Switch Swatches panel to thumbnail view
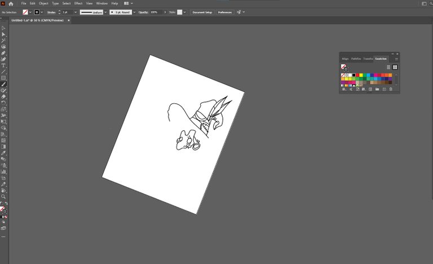 click(x=395, y=67)
